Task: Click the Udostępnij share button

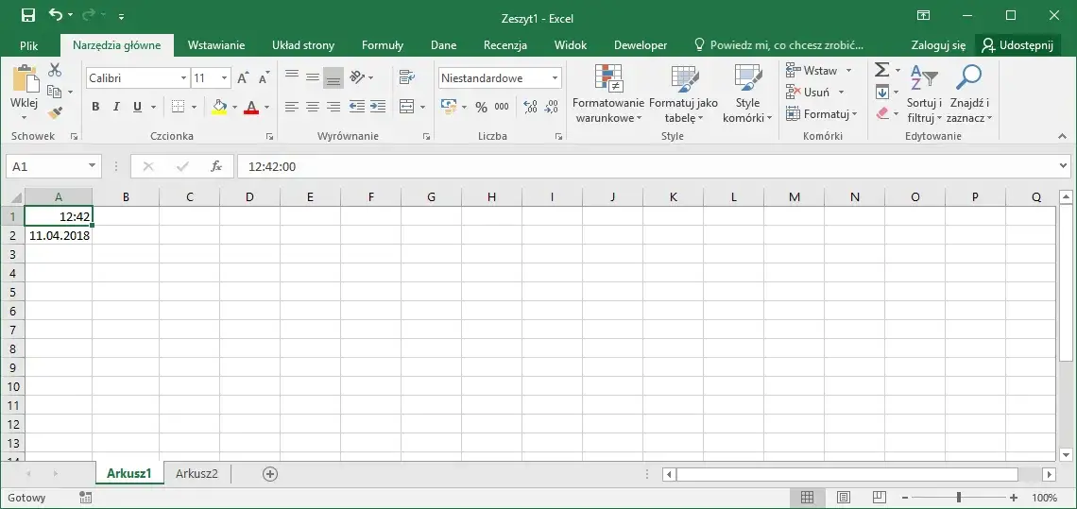Action: pyautogui.click(x=1017, y=45)
